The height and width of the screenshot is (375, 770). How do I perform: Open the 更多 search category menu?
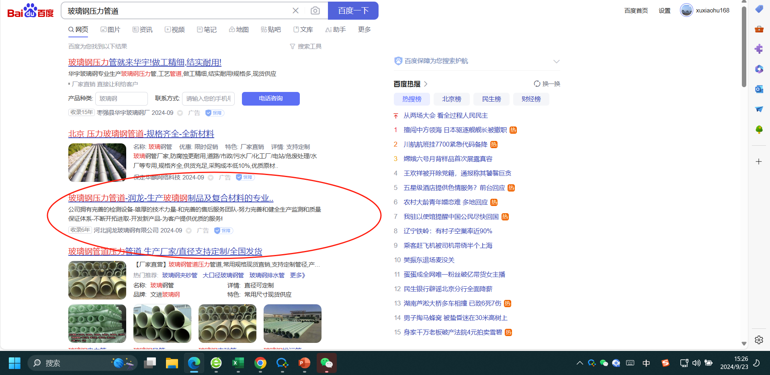pyautogui.click(x=364, y=30)
